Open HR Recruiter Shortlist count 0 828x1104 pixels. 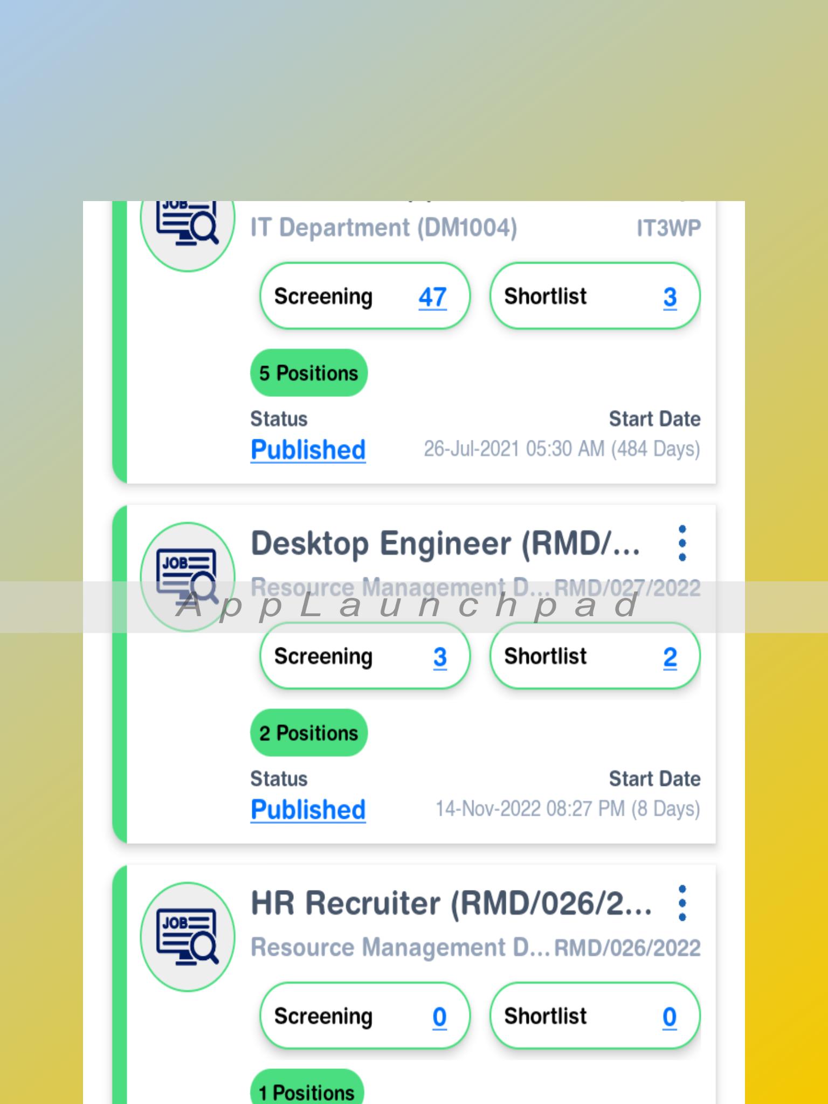click(x=670, y=1017)
